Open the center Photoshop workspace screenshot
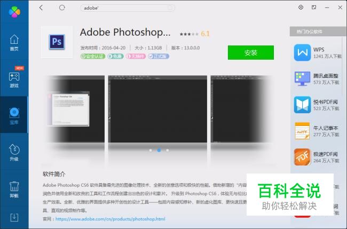Image resolution: width=347 pixels, height=229 pixels. click(x=157, y=109)
